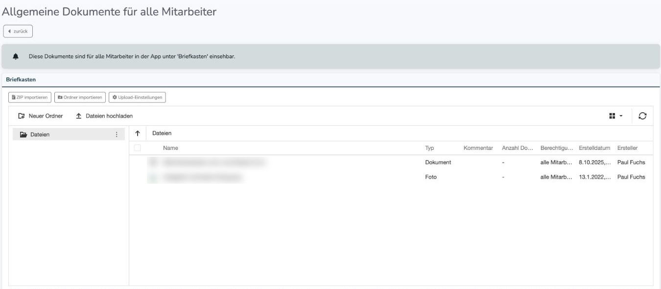The height and width of the screenshot is (289, 661).
Task: Open the view mode dropdown with grid icon
Action: point(615,116)
